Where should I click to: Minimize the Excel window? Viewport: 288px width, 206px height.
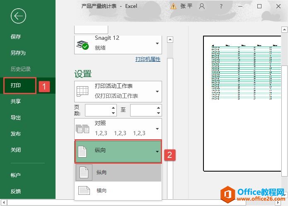[240, 7]
